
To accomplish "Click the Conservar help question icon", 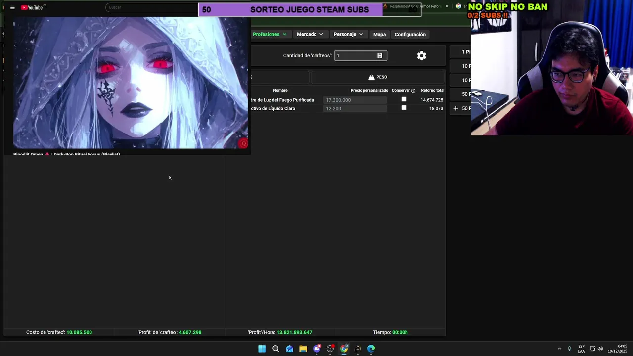I will 413,91.
